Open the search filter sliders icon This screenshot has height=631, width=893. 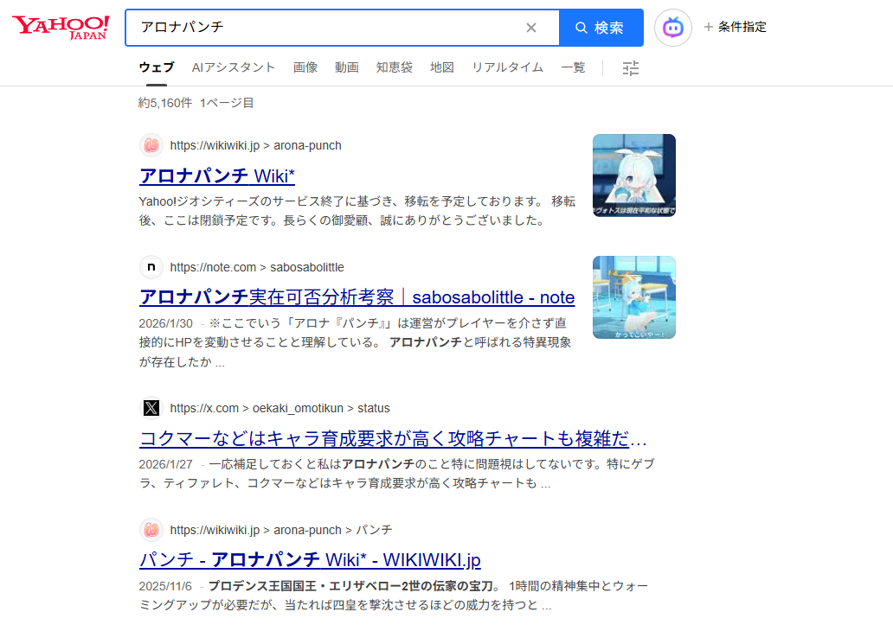[631, 68]
